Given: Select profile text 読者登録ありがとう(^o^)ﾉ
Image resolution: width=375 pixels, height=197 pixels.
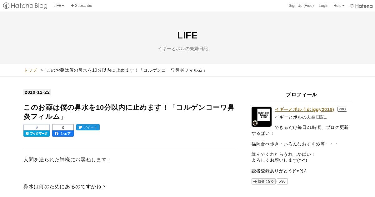Looking at the screenshot, I should (279, 171).
